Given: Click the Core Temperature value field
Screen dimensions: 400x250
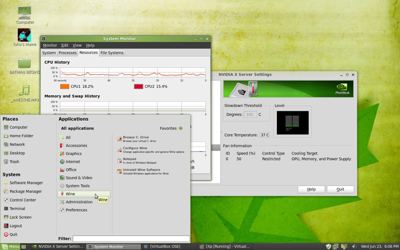Looking at the screenshot, I should [x=265, y=135].
